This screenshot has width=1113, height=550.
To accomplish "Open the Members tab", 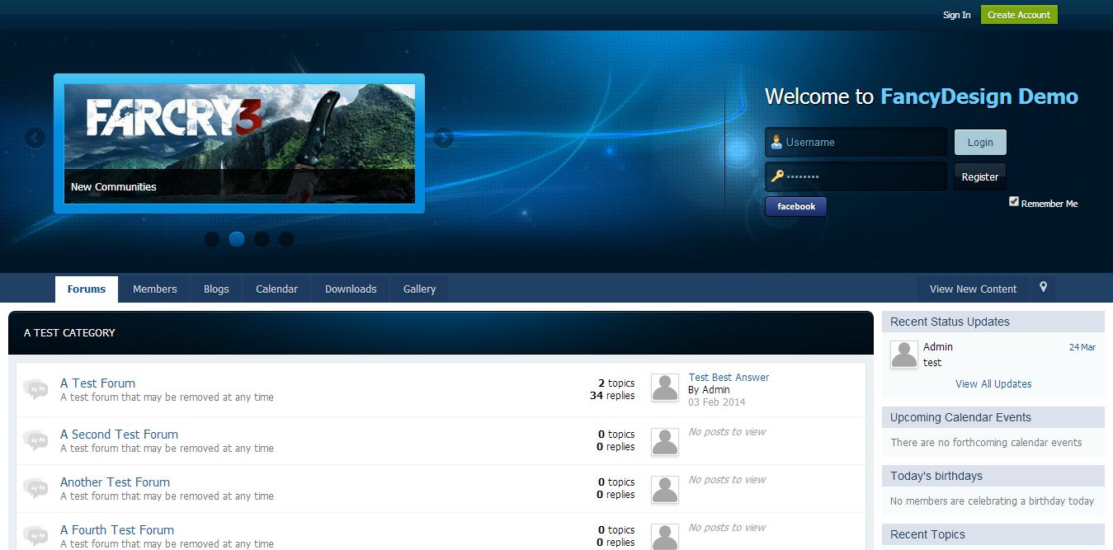I will tap(155, 289).
